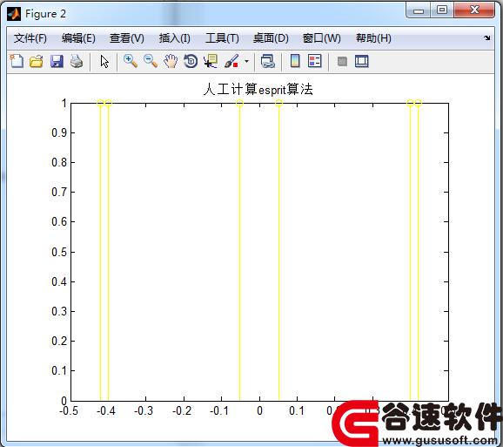The width and height of the screenshot is (503, 447).
Task: Minimize the Figure 2 window
Action: 419,10
